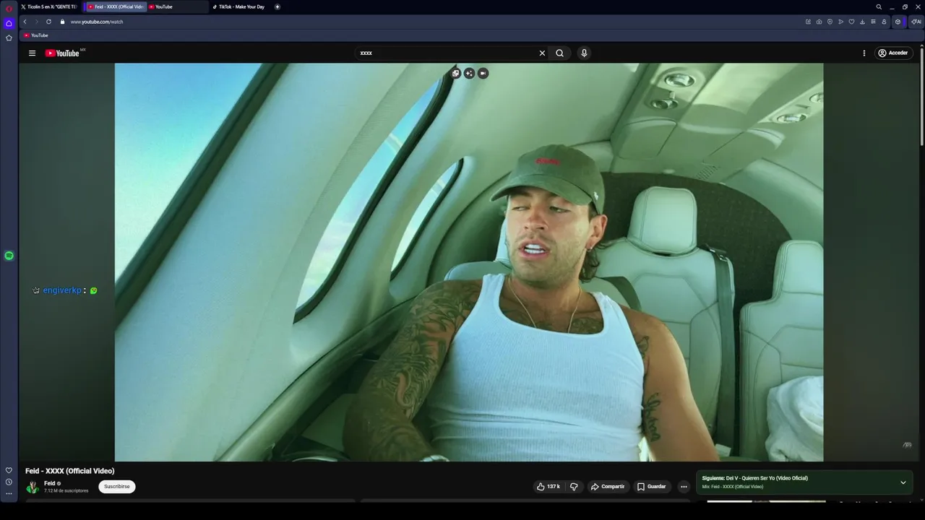Open the Feid channel avatar
Image resolution: width=925 pixels, height=520 pixels.
click(32, 487)
